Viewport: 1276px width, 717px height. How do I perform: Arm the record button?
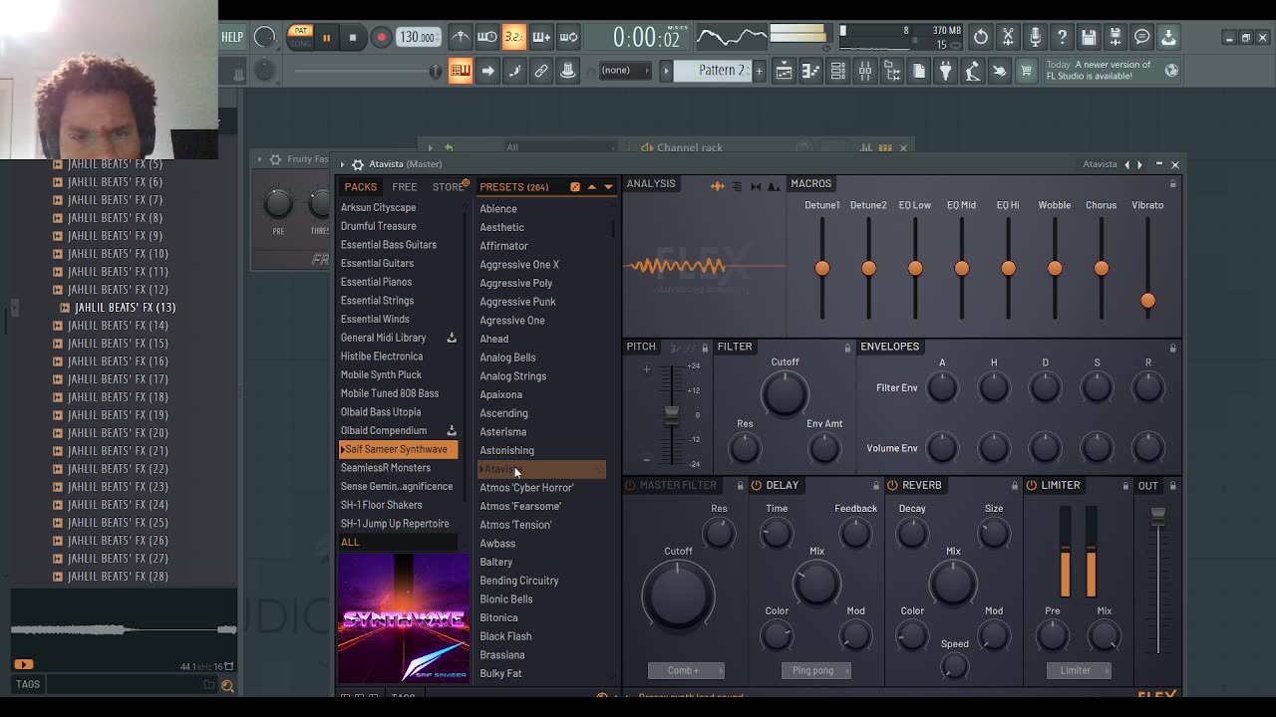(x=381, y=38)
